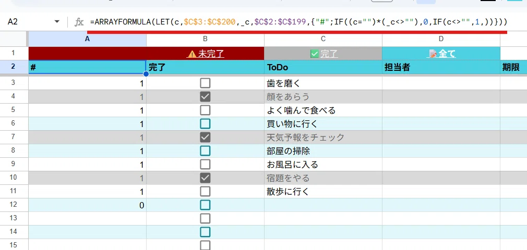
Task: Select column B header
Action: (x=206, y=39)
